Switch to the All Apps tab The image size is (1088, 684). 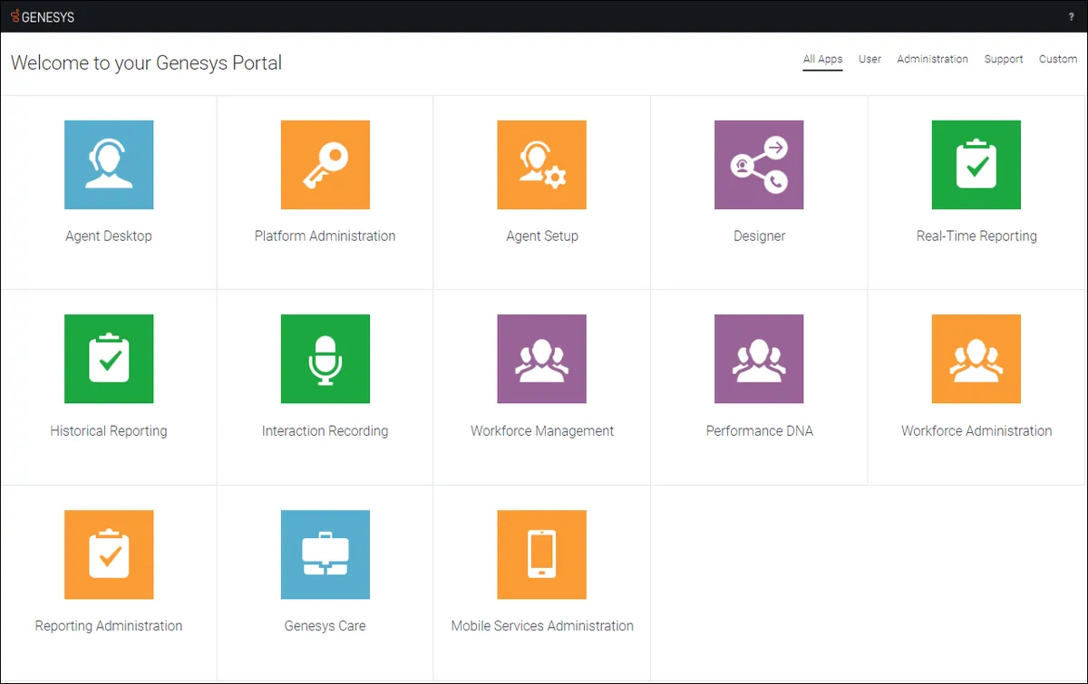(822, 60)
